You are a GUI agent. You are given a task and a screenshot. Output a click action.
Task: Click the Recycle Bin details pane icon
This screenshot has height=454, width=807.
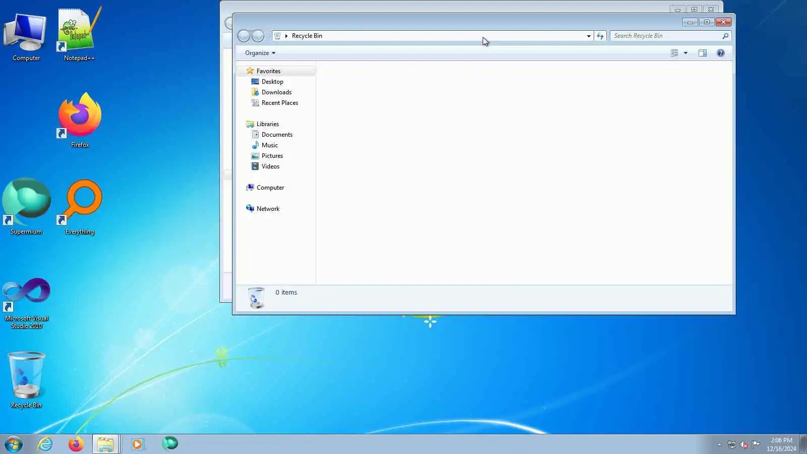pyautogui.click(x=256, y=298)
